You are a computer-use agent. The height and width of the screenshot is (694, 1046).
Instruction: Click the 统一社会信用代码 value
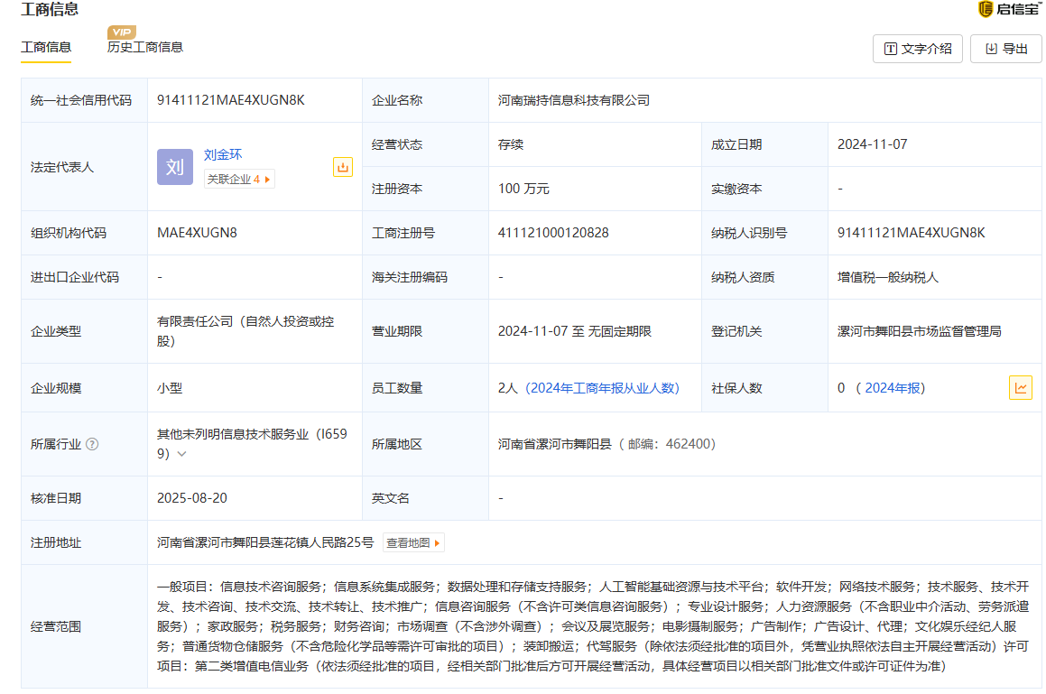[x=231, y=100]
